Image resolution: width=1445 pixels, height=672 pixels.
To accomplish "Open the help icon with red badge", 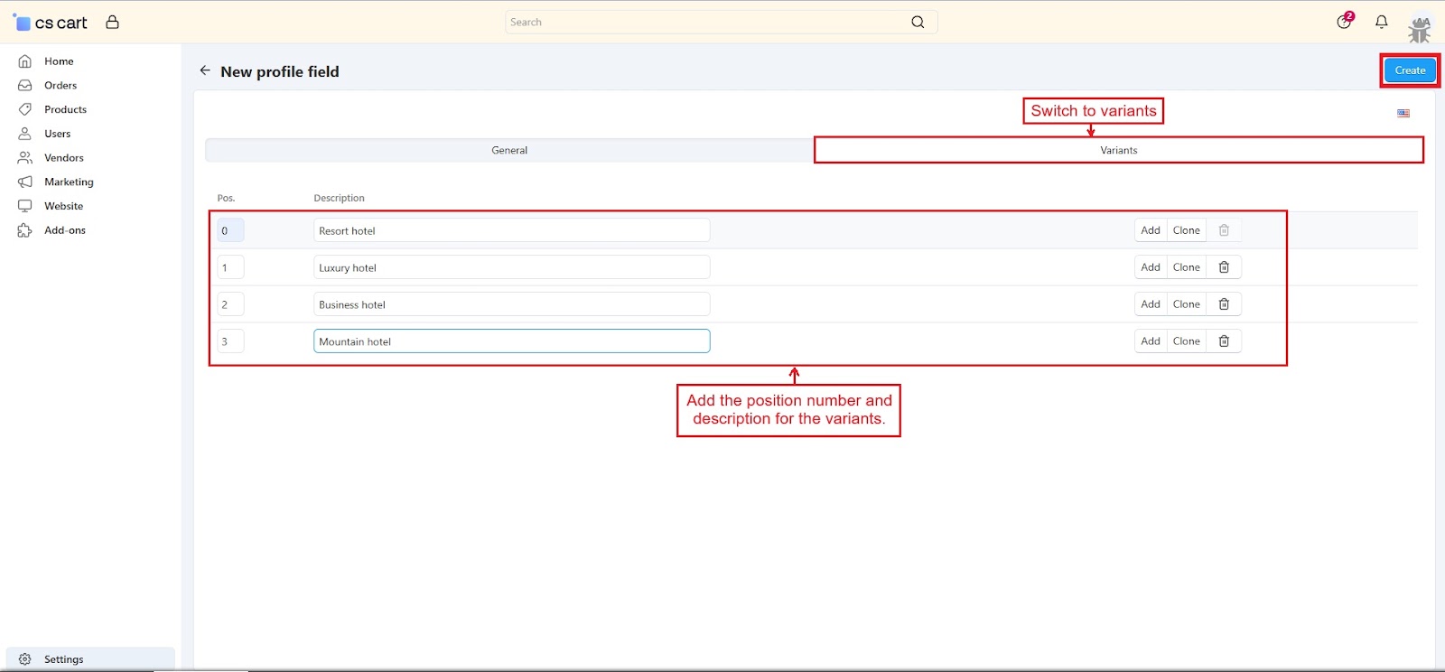I will tap(1344, 22).
